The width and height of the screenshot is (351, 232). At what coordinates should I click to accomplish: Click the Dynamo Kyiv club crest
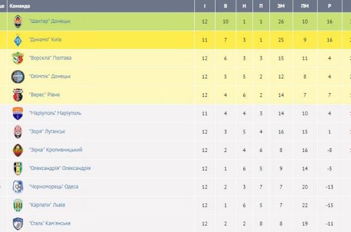(18, 40)
